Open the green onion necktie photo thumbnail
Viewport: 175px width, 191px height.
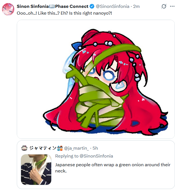36,169
